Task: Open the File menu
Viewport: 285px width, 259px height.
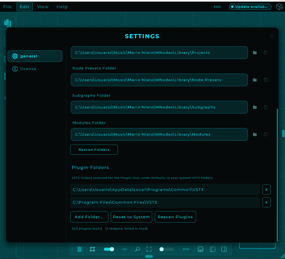Action: coord(7,7)
